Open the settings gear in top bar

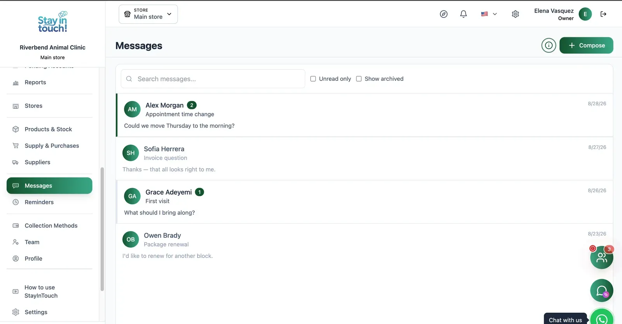click(x=515, y=14)
